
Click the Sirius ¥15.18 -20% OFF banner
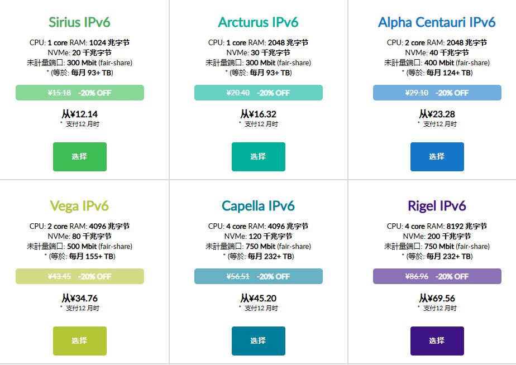coord(79,93)
